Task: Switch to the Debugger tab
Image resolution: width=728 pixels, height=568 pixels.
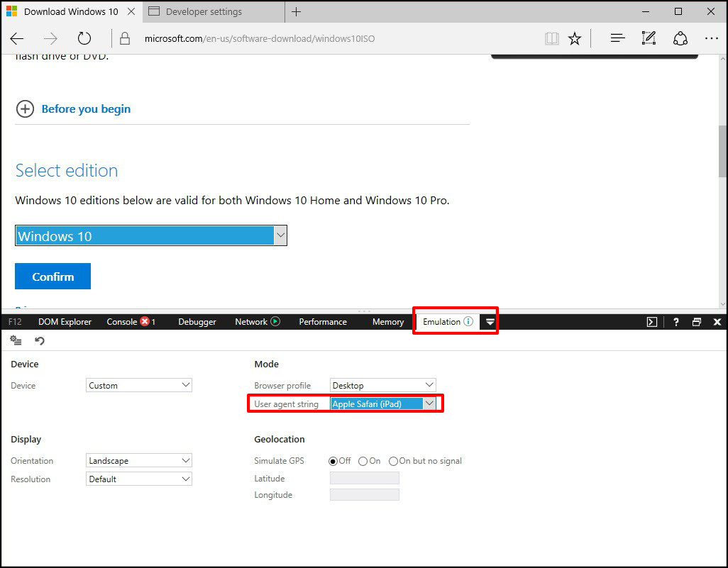Action: (x=197, y=322)
